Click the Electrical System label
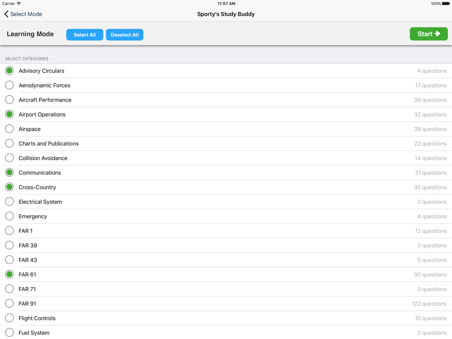Image resolution: width=452 pixels, height=339 pixels. tap(40, 202)
